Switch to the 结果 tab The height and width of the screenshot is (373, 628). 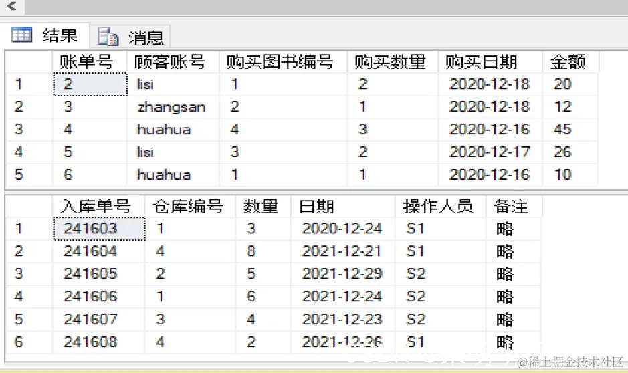click(x=45, y=35)
